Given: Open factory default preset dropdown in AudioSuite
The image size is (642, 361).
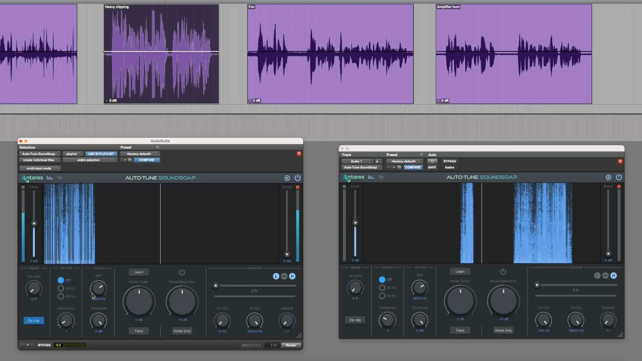Looking at the screenshot, I should (140, 154).
